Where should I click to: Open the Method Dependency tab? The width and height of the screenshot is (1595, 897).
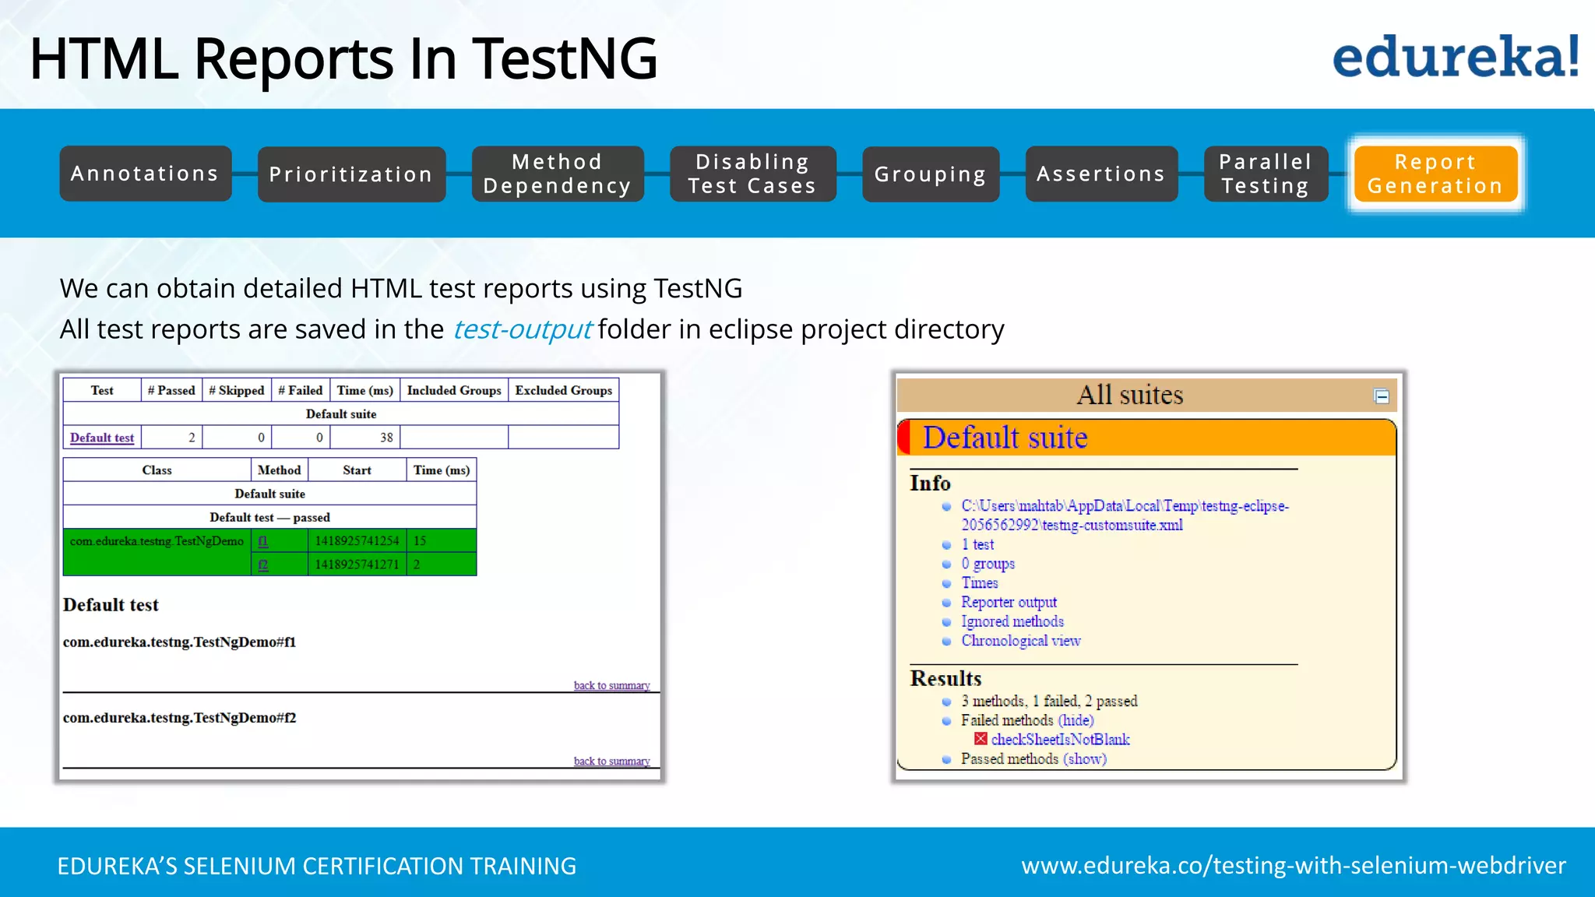point(558,174)
